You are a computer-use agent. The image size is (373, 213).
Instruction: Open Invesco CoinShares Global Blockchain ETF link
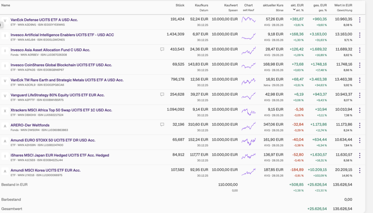point(61,65)
